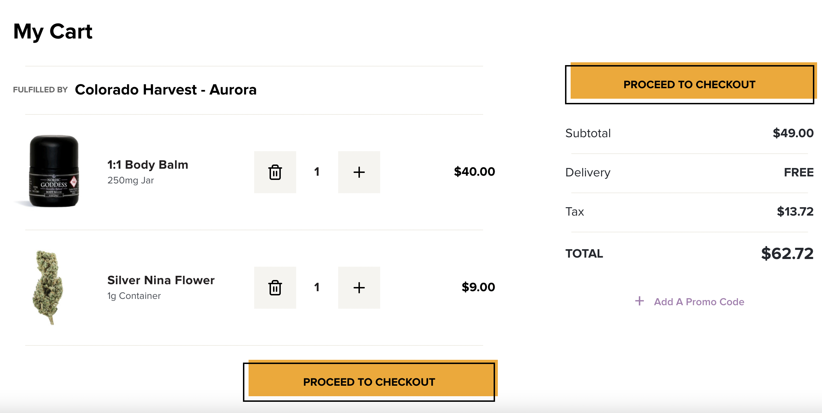Viewport: 822px width, 413px height.
Task: Click the Silver Nina Flower quantity number
Action: click(317, 287)
